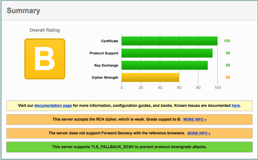Select the axis label 40

coord(160,88)
